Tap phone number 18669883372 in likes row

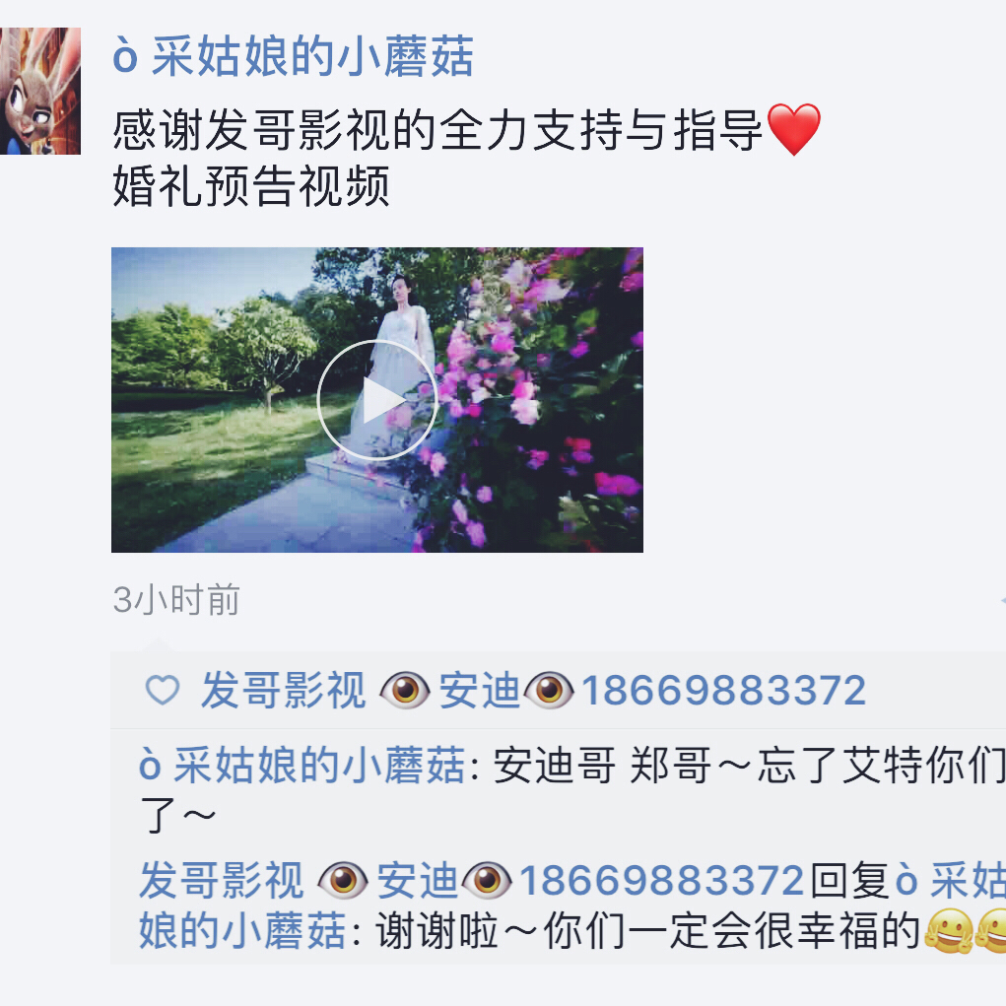(x=723, y=691)
